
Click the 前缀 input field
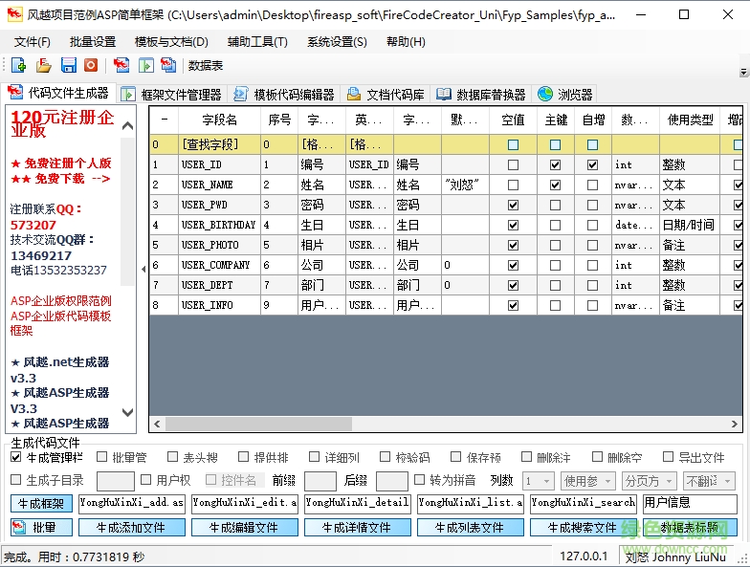tap(320, 481)
